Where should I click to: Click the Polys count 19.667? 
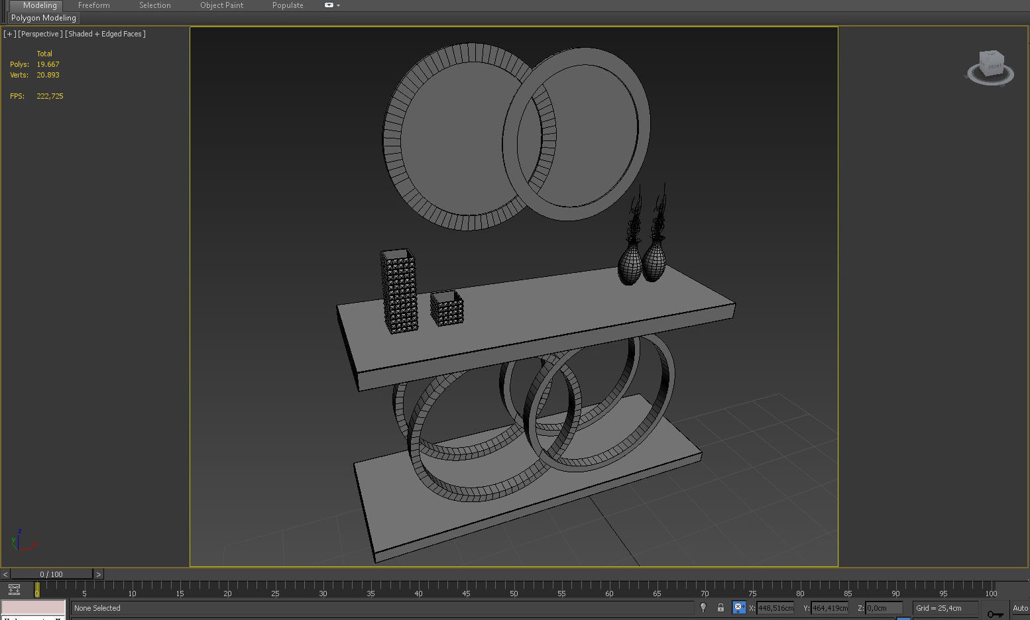point(48,64)
